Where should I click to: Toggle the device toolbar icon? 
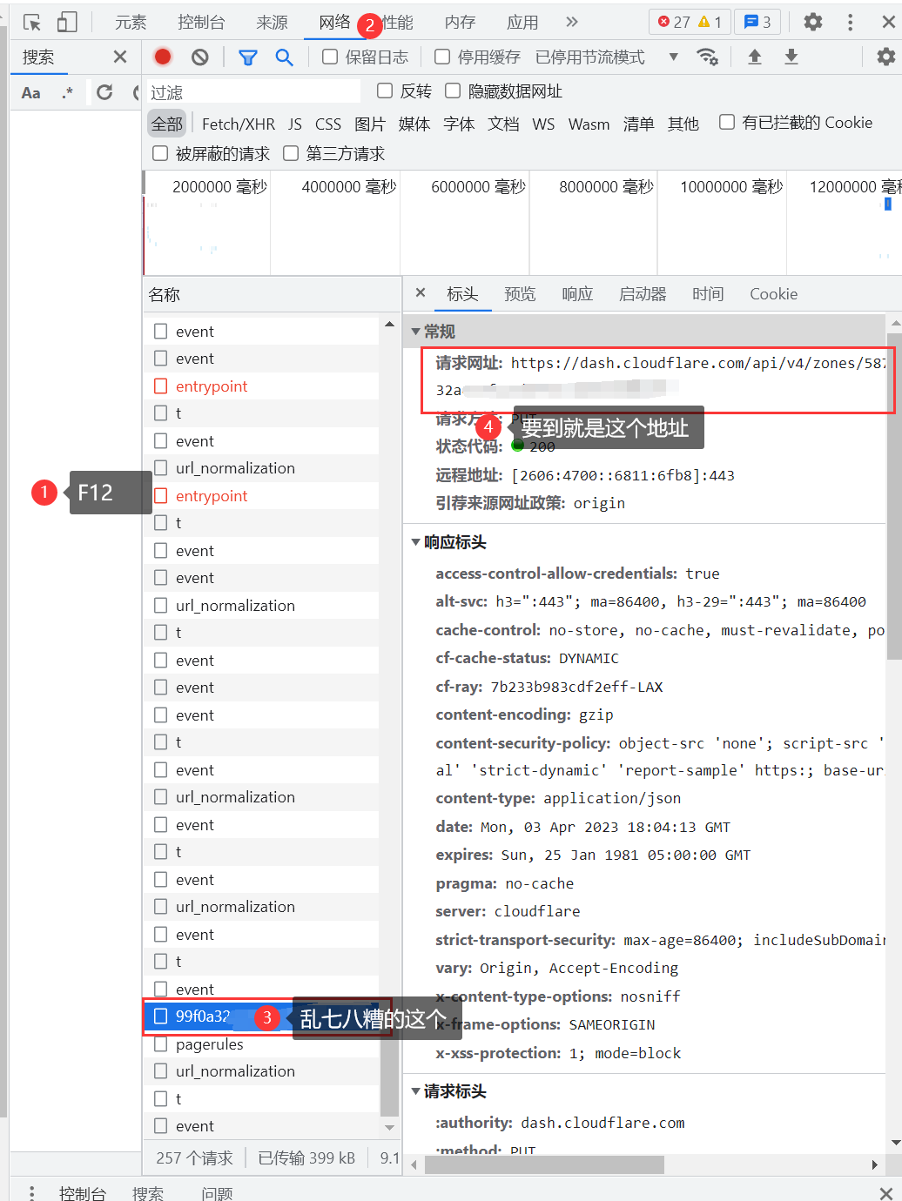coord(67,23)
